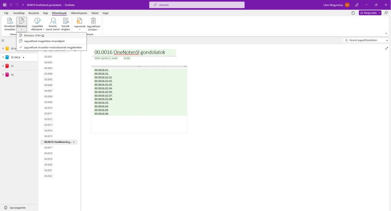391x211 pixels.
Task: Enter full page view with expand arrows
Action: (x=387, y=48)
